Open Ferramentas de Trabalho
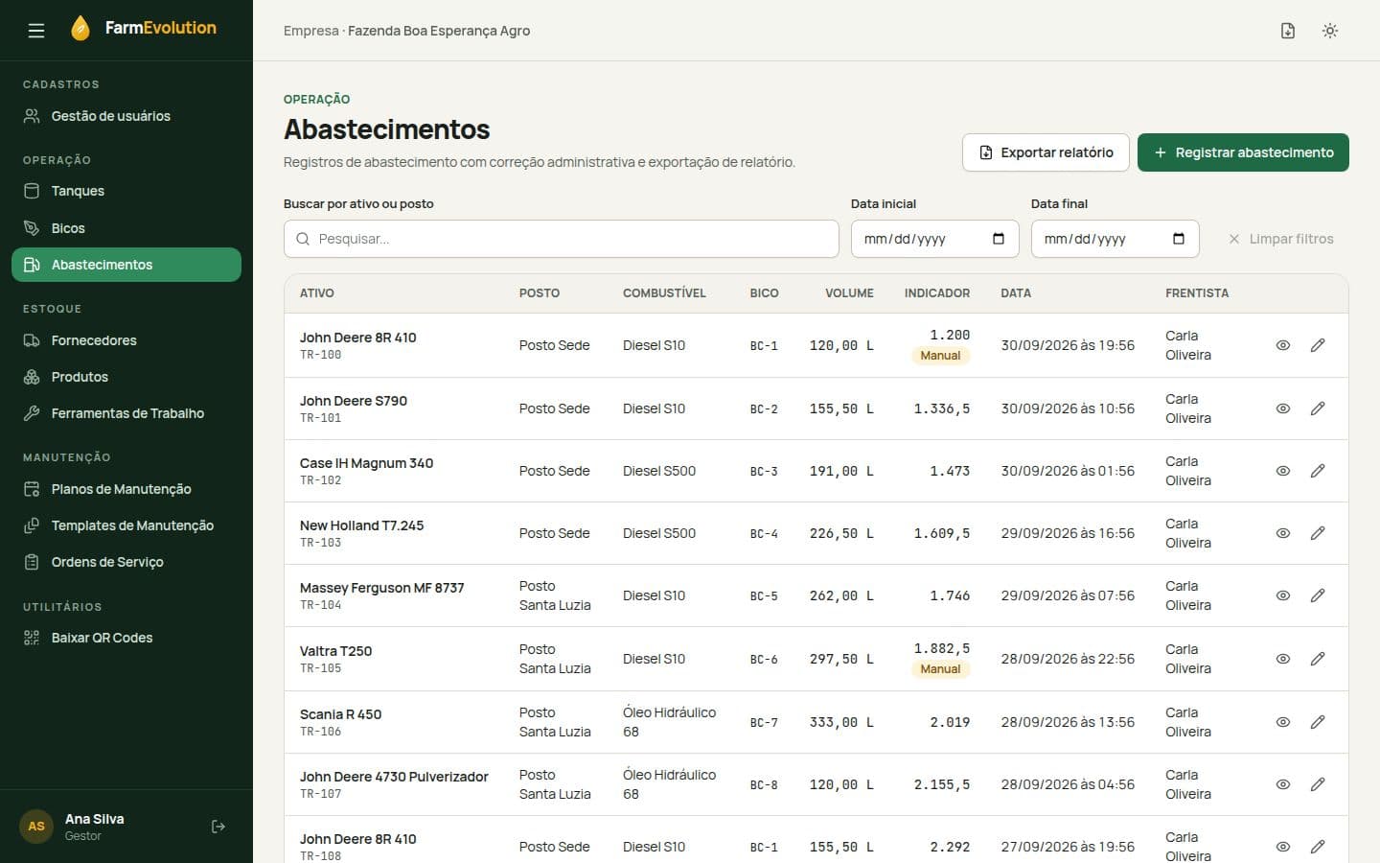The height and width of the screenshot is (863, 1380). tap(126, 413)
